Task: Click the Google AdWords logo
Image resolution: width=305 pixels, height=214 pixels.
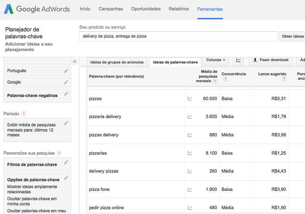Action: [x=37, y=9]
